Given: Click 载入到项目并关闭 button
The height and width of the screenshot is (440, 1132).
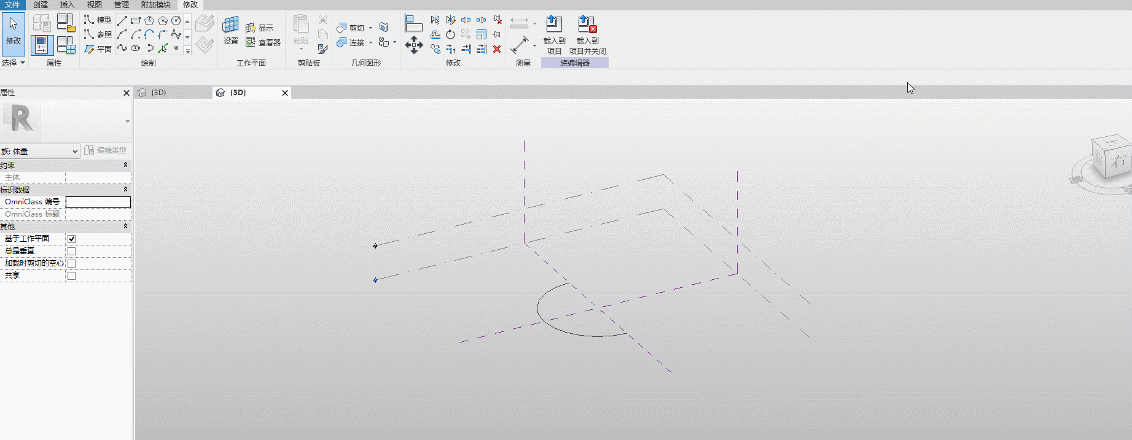Looking at the screenshot, I should coord(588,35).
